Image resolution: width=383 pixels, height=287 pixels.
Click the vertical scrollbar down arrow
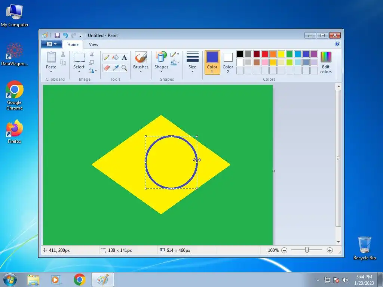(338, 242)
